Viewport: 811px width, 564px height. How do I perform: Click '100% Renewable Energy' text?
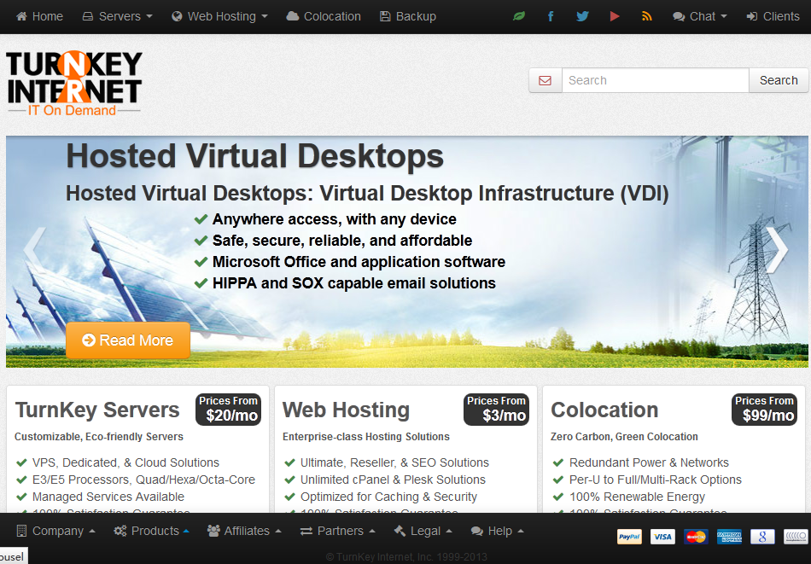pos(637,497)
